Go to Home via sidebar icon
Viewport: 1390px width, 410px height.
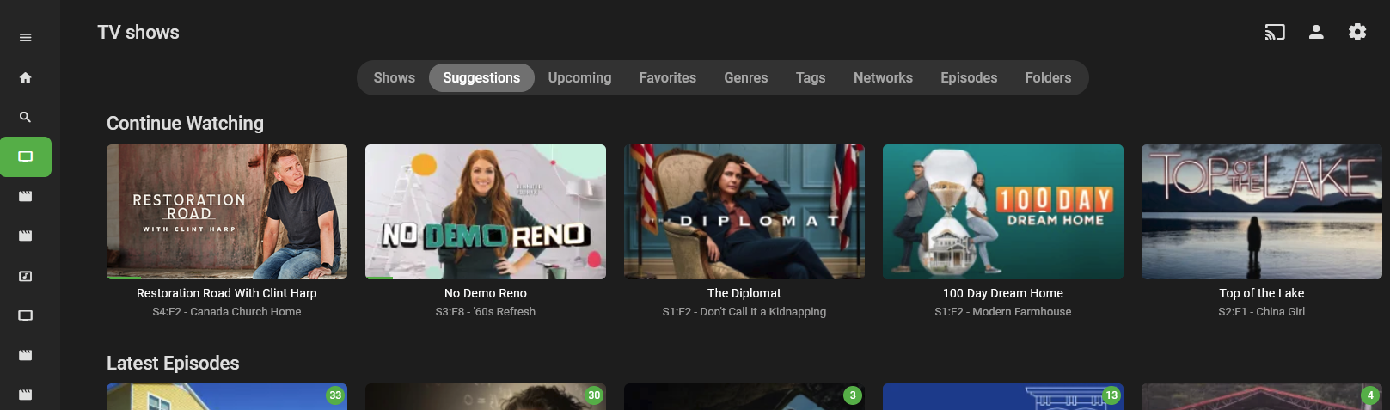pyautogui.click(x=26, y=77)
